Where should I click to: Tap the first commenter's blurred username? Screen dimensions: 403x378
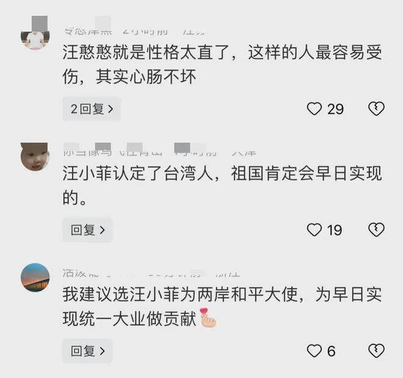(x=88, y=31)
